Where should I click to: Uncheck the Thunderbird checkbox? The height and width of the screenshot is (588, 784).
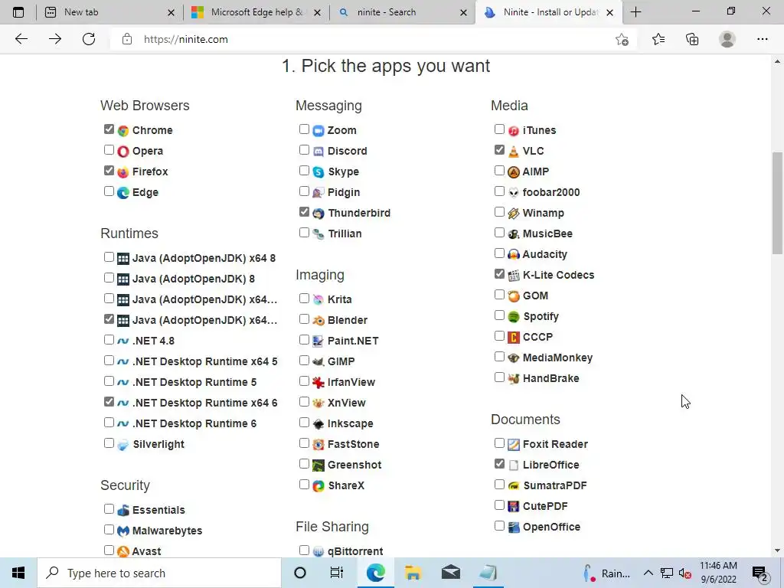[x=304, y=212]
